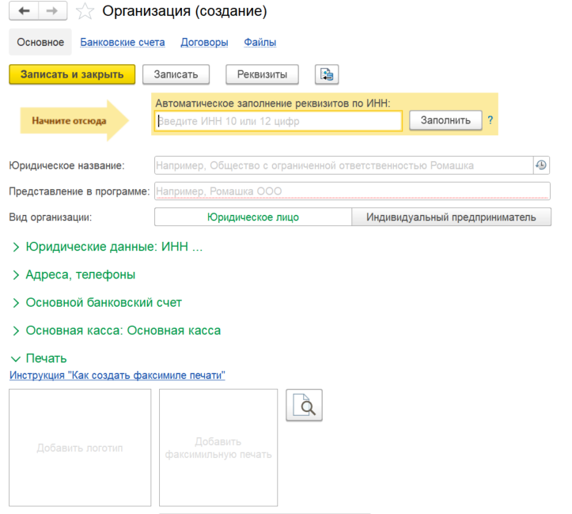
Task: Focus the ИНН input field
Action: pyautogui.click(x=278, y=121)
